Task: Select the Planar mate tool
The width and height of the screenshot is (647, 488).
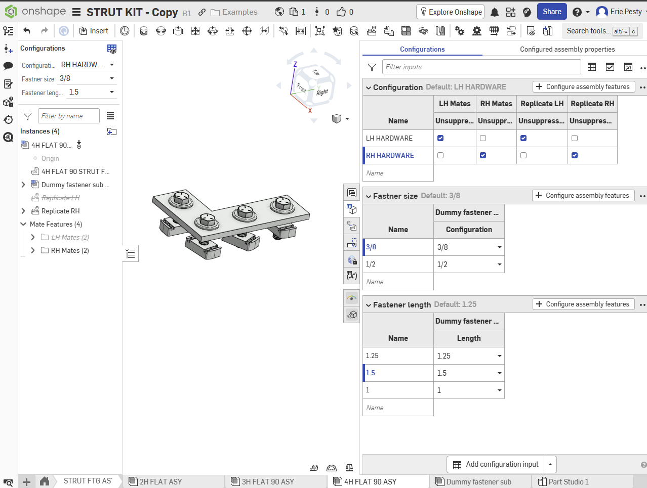Action: coord(195,31)
